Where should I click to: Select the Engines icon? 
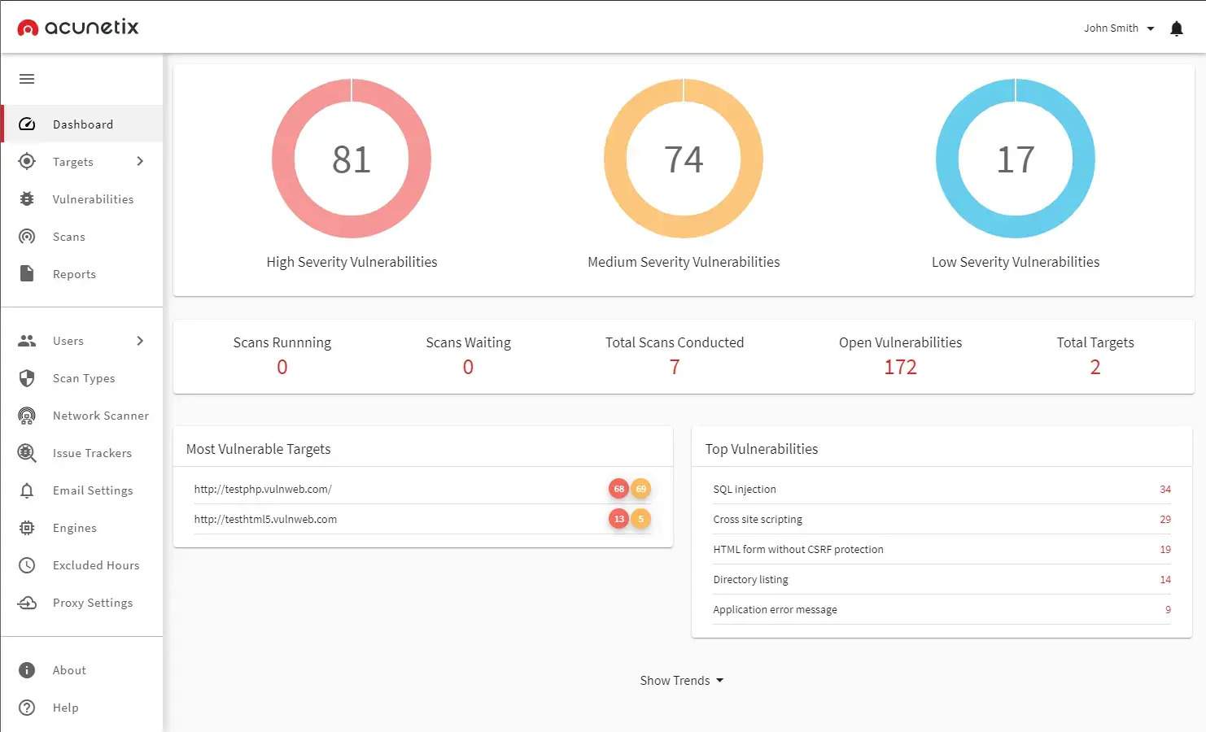pos(27,528)
